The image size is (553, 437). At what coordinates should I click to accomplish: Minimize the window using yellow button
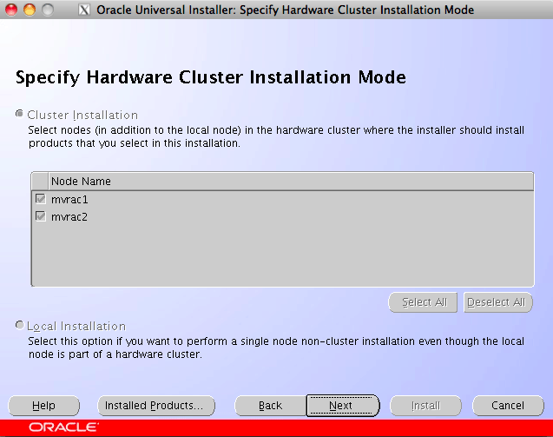28,10
